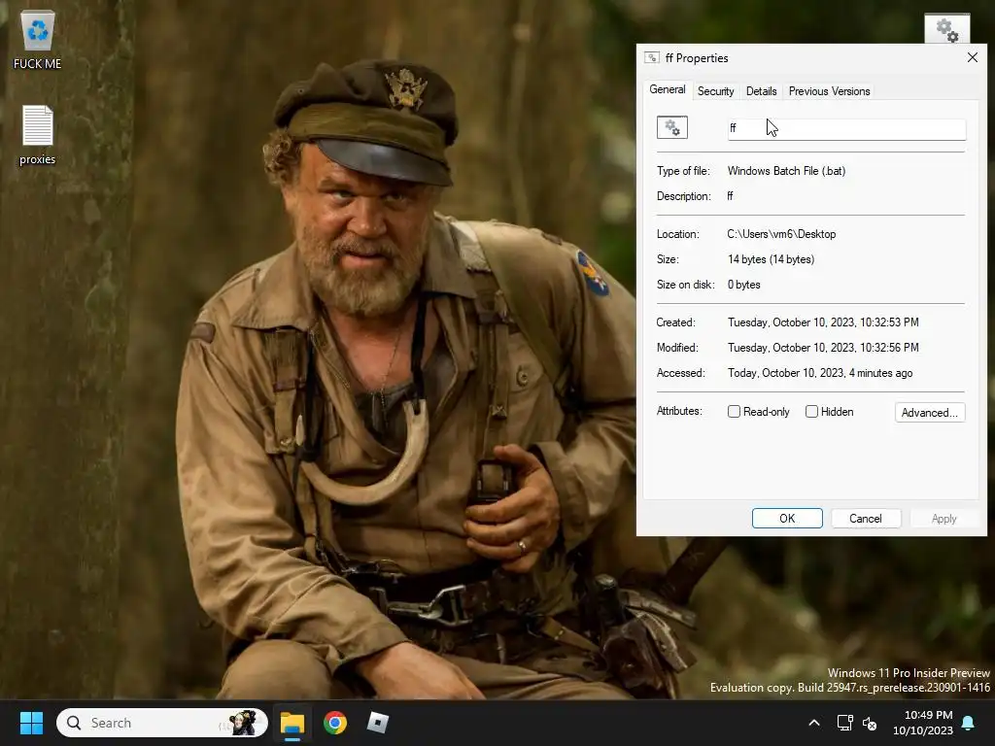
Task: Click the Modified date 10:32:56 PM
Action: pos(823,348)
